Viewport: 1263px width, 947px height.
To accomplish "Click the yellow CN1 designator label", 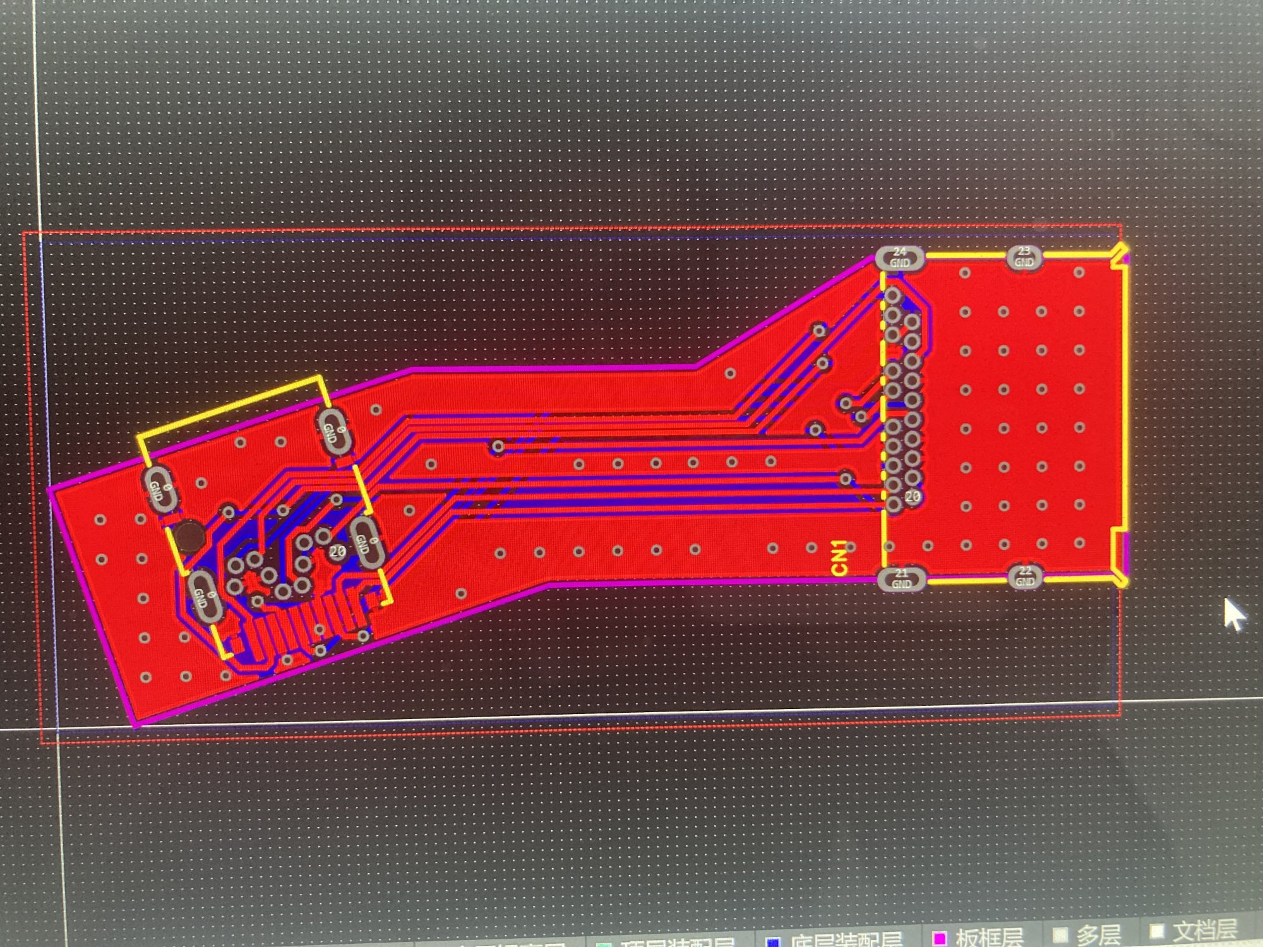I will pos(839,558).
